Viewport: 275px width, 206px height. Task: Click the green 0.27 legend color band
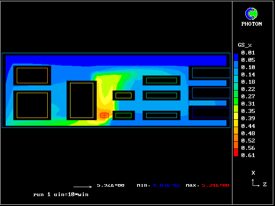coord(235,94)
